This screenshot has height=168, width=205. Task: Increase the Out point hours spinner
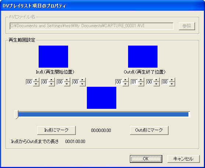pyautogui.click(x=126, y=80)
